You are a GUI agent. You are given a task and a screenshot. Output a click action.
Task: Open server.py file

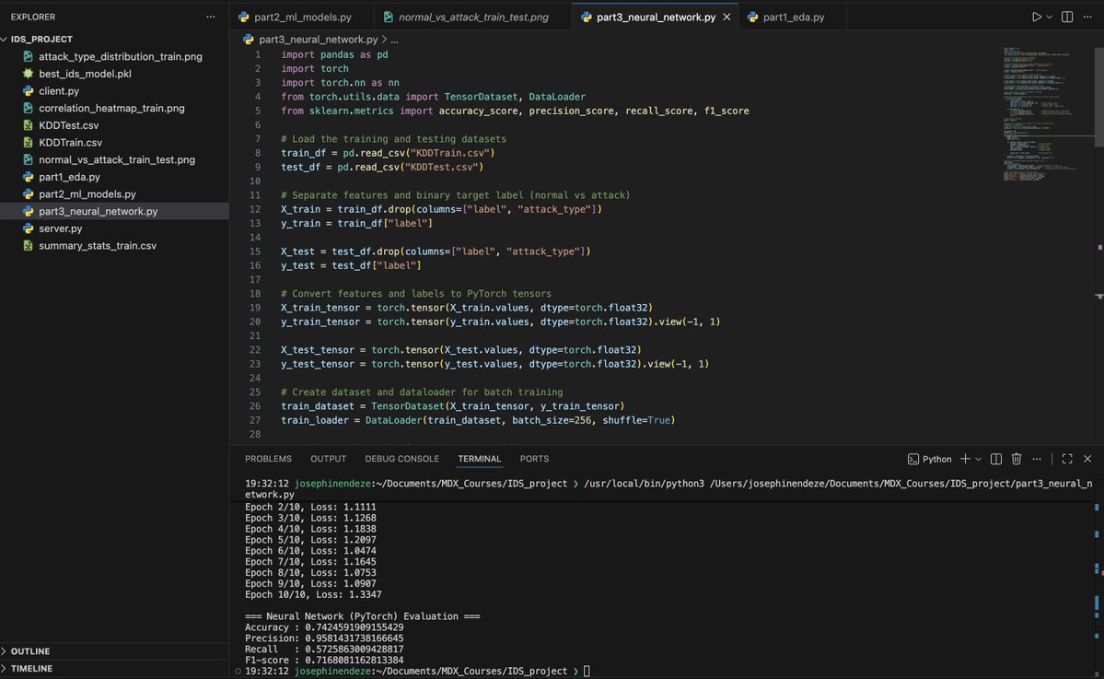pyautogui.click(x=61, y=228)
